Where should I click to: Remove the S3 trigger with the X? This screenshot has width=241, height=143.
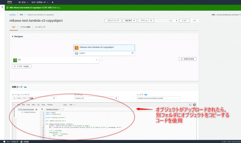(96, 59)
